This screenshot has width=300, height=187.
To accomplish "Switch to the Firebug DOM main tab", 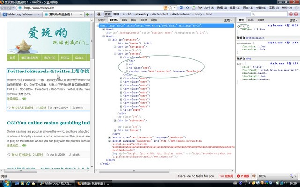I will click(x=144, y=20).
